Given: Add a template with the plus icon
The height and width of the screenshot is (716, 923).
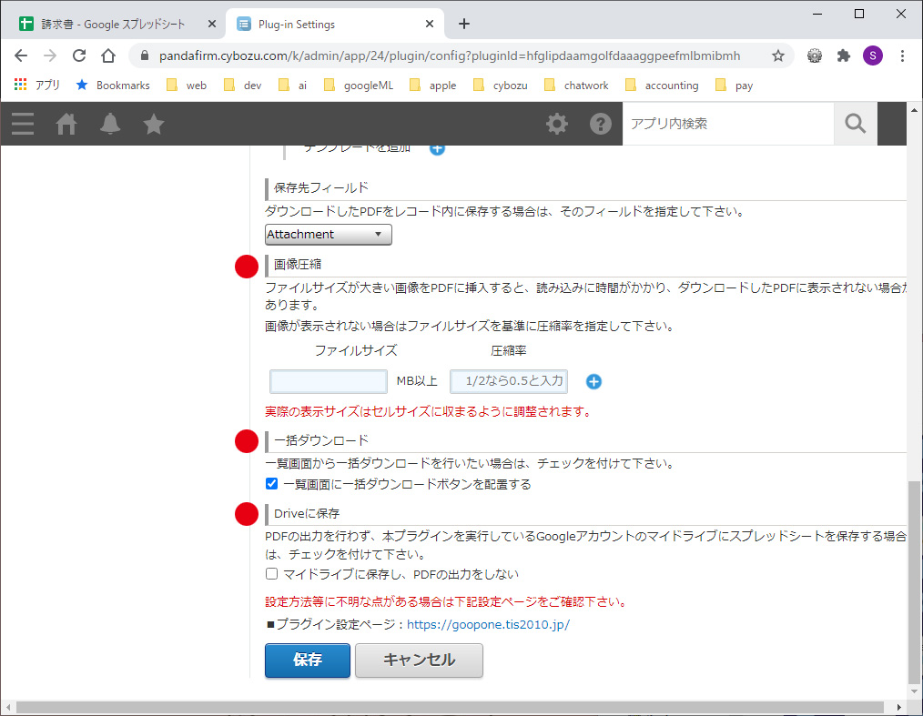Looking at the screenshot, I should (x=437, y=147).
